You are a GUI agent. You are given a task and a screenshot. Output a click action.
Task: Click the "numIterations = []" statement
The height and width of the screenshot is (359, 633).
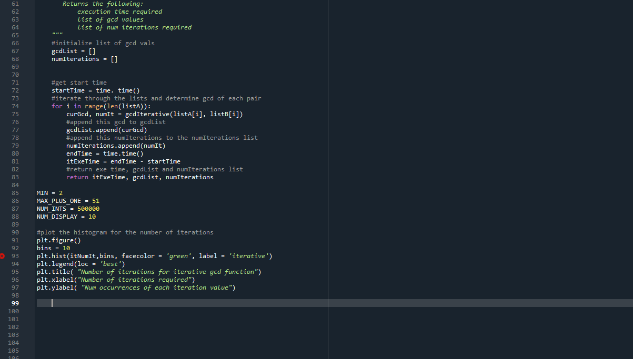point(85,59)
